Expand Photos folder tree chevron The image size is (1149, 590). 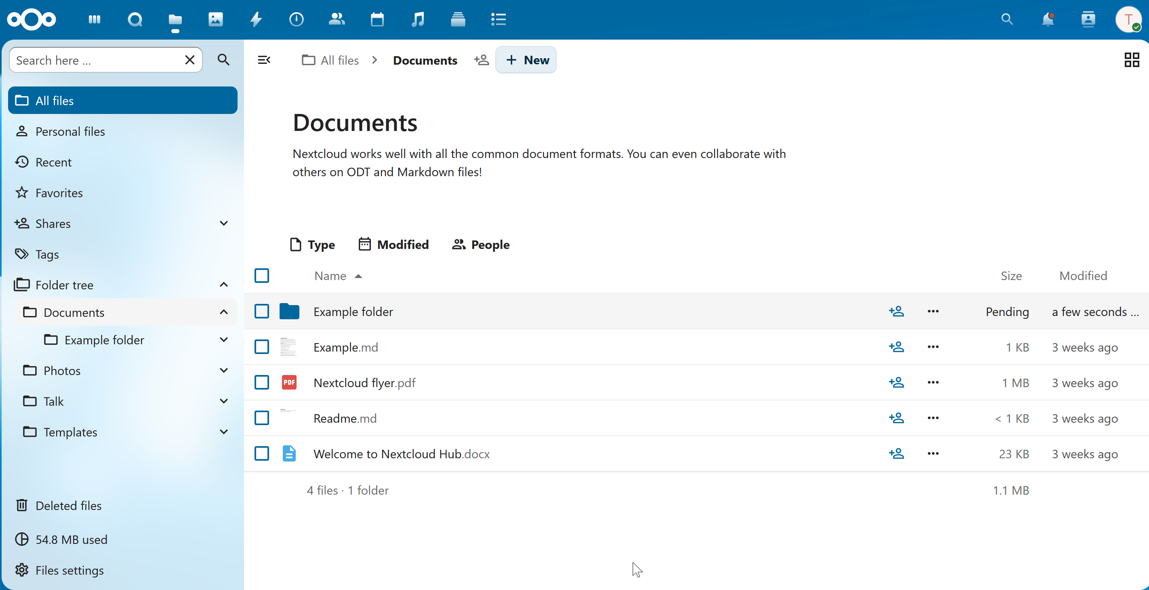click(224, 371)
